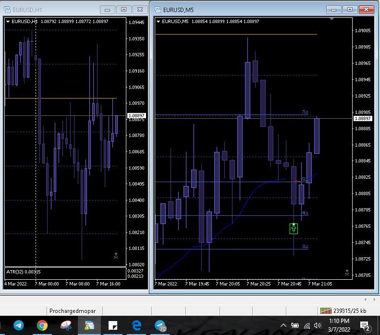Open Google Chrome from the taskbar
This screenshot has height=335, width=380.
pyautogui.click(x=42, y=325)
